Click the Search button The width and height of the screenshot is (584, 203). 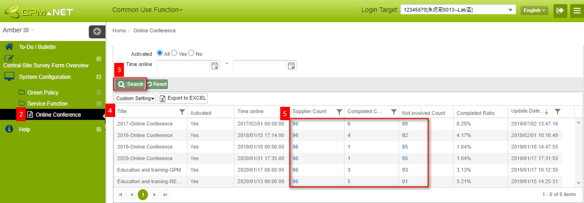130,84
